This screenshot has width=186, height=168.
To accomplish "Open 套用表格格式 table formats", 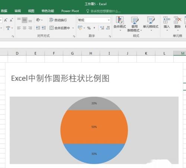I will [134, 24].
